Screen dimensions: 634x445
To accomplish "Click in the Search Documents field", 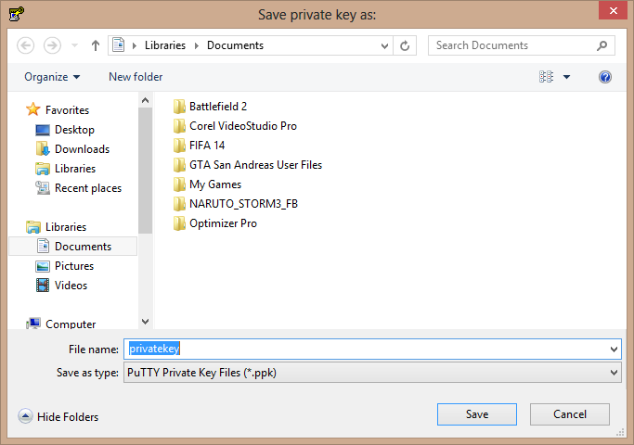I will tap(511, 45).
